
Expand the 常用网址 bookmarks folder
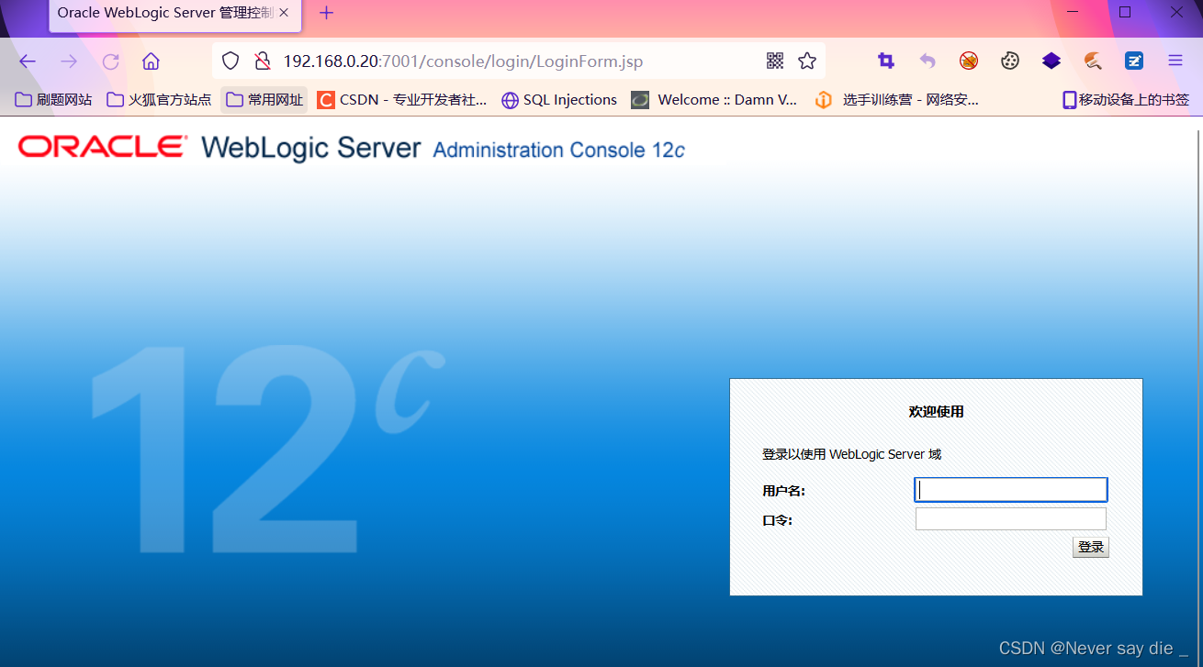[x=264, y=99]
